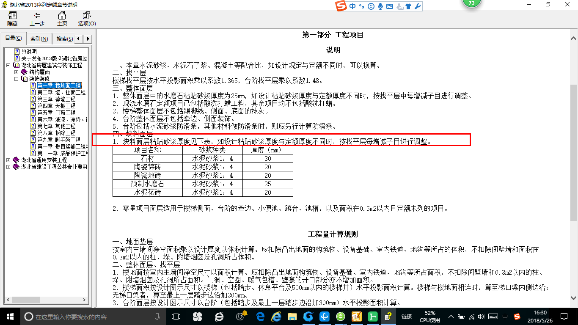Click the tray Sogou S icon
Image resolution: width=578 pixels, height=325 pixels.
pos(517,316)
